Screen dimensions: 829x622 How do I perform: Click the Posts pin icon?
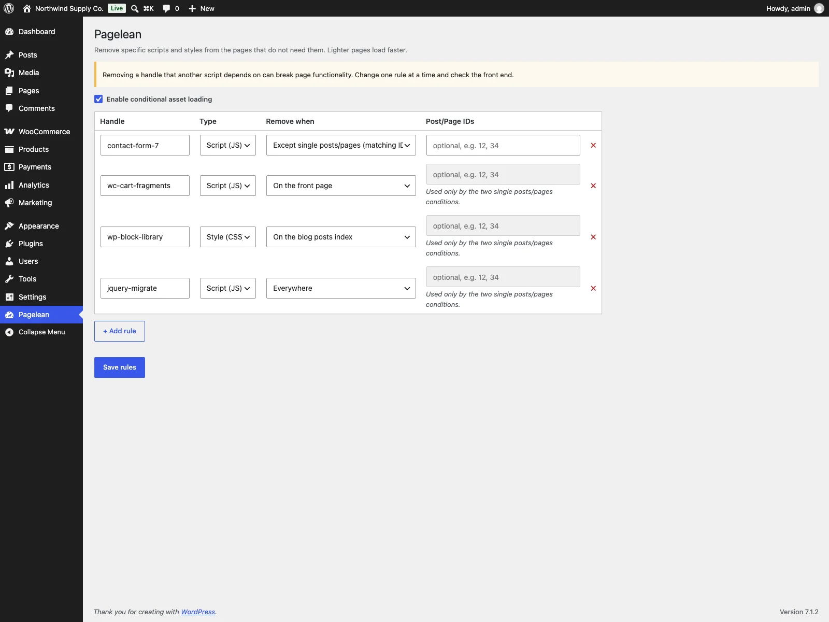click(9, 55)
